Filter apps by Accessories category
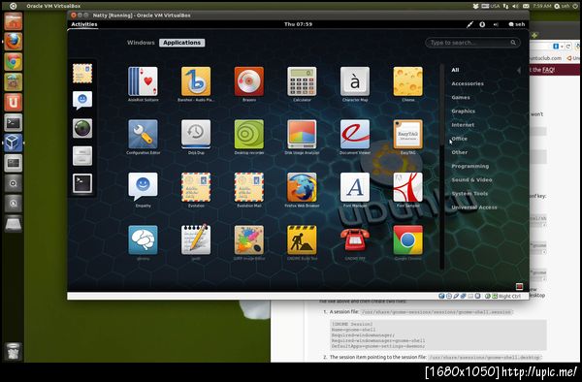Image resolution: width=582 pixels, height=382 pixels. [468, 83]
